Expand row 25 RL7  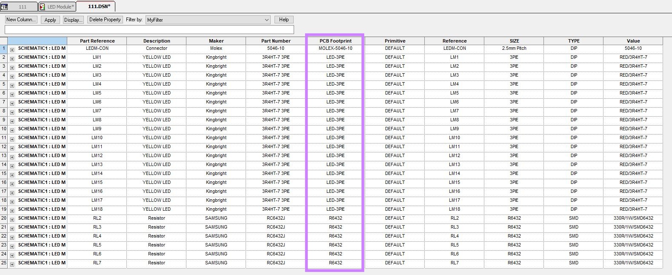[12, 264]
